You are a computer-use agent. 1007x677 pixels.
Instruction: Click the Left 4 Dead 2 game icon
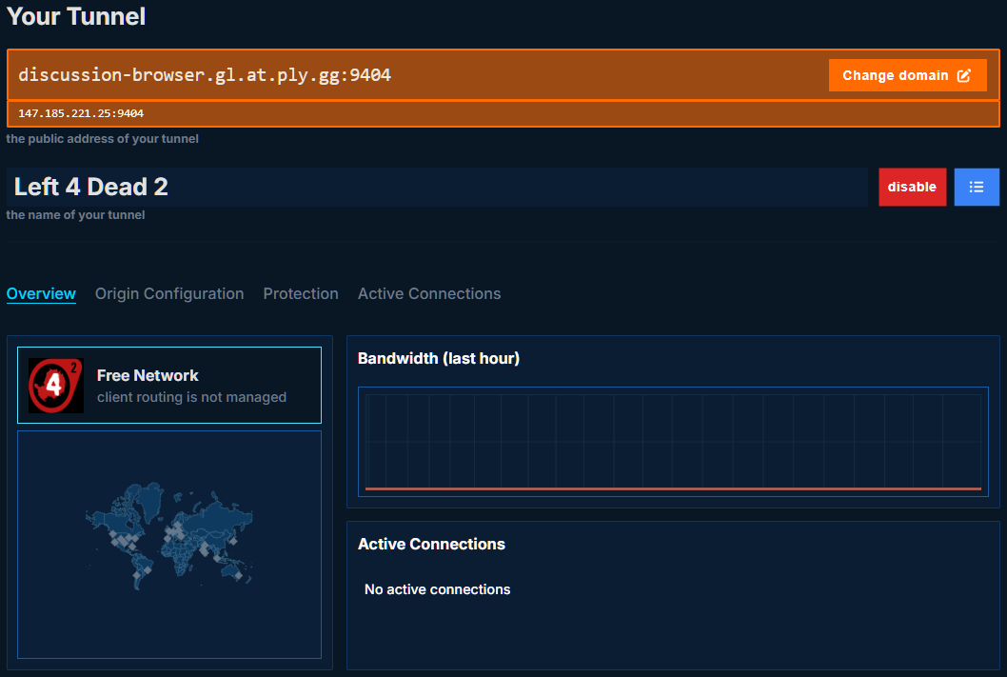[x=56, y=386]
